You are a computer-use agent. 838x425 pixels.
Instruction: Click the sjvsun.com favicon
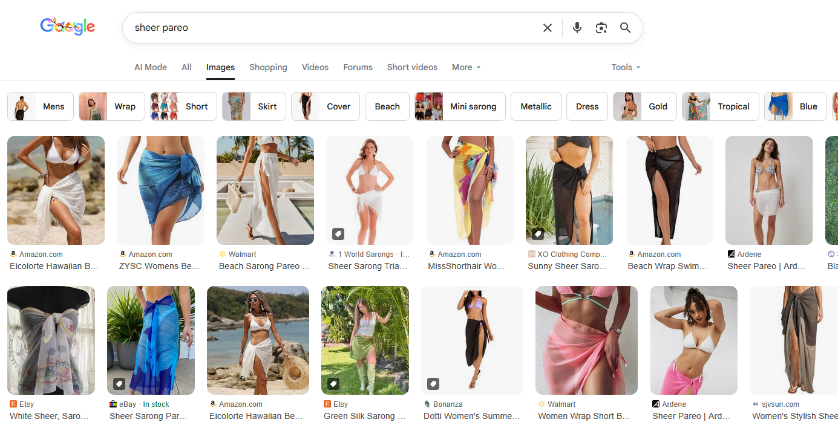pos(756,404)
